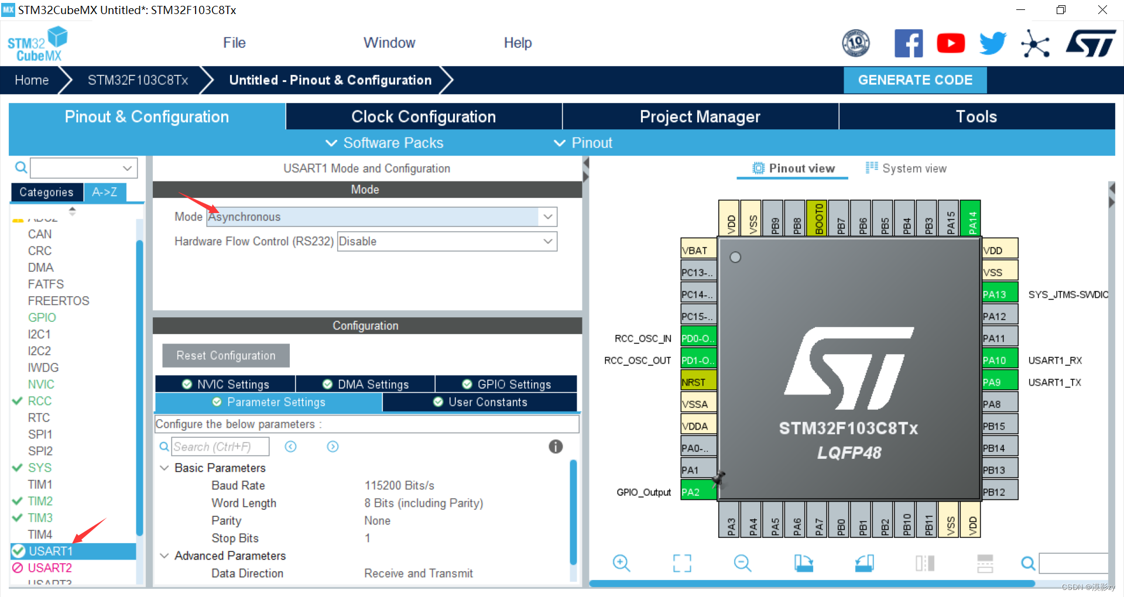Open the User Constants tab
The width and height of the screenshot is (1124, 597).
(x=480, y=402)
